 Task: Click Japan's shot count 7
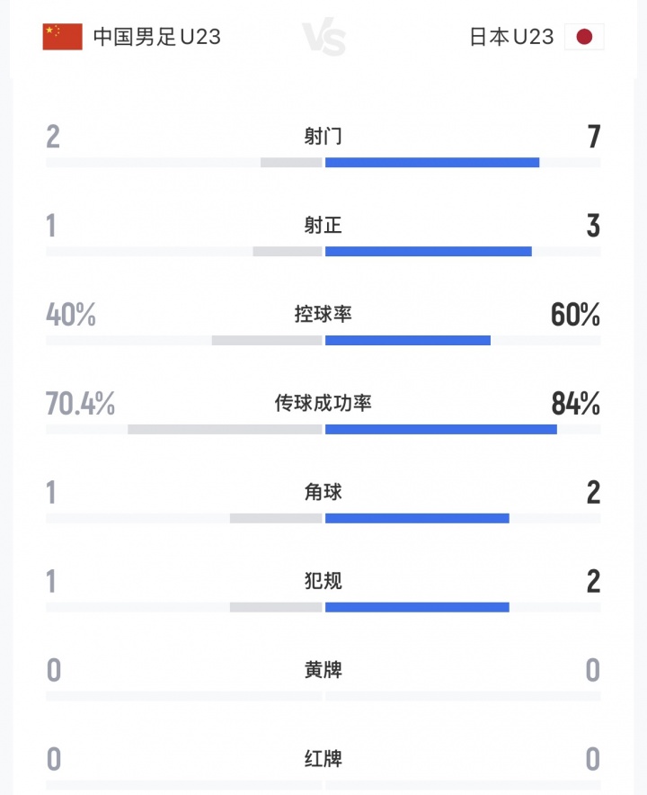click(593, 138)
